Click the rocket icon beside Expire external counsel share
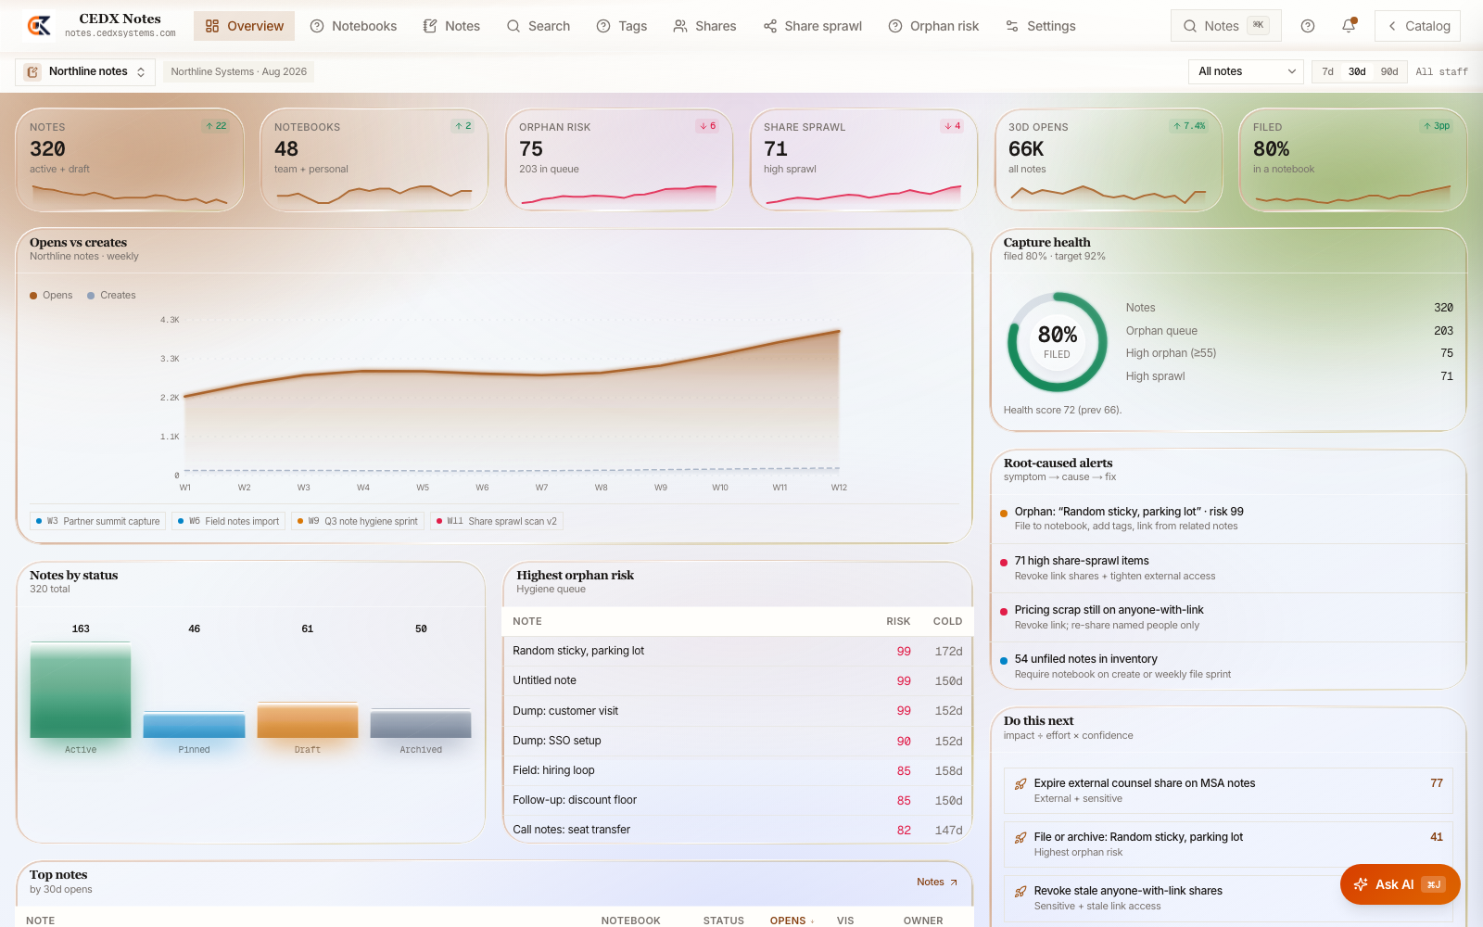 [1020, 784]
